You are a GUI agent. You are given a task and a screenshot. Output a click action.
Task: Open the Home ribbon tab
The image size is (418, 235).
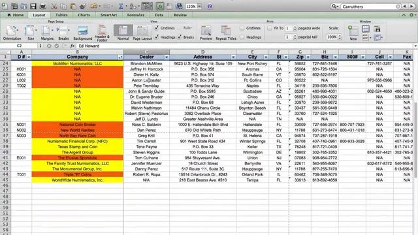coord(16,15)
